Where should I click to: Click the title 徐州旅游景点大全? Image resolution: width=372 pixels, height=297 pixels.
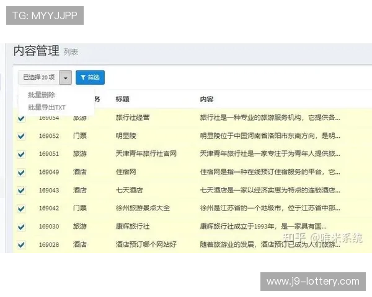[143, 208]
